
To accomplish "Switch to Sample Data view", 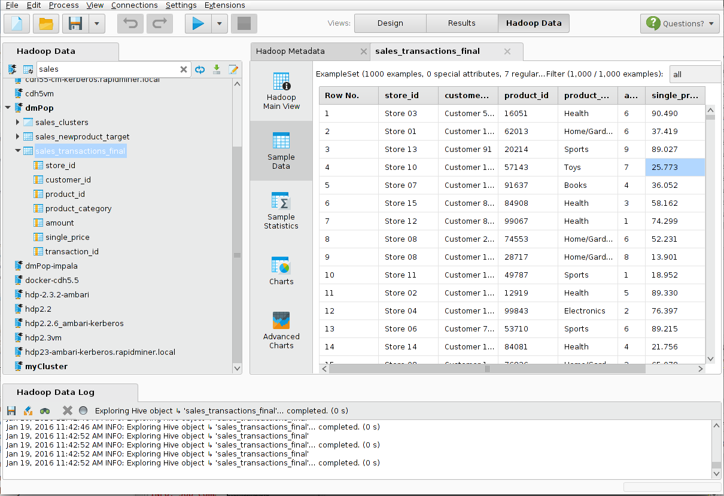I will tap(281, 150).
